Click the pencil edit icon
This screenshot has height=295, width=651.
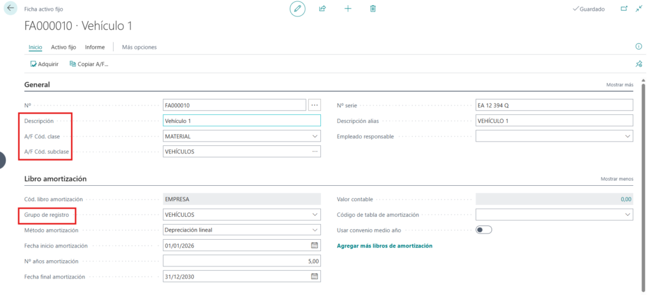click(x=297, y=9)
